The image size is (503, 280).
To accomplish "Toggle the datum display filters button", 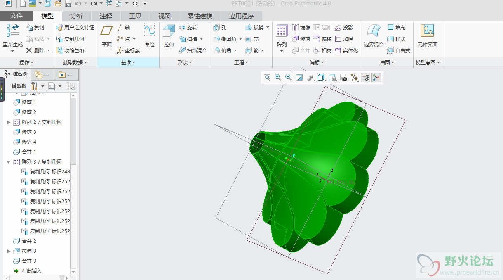I will click(x=354, y=77).
